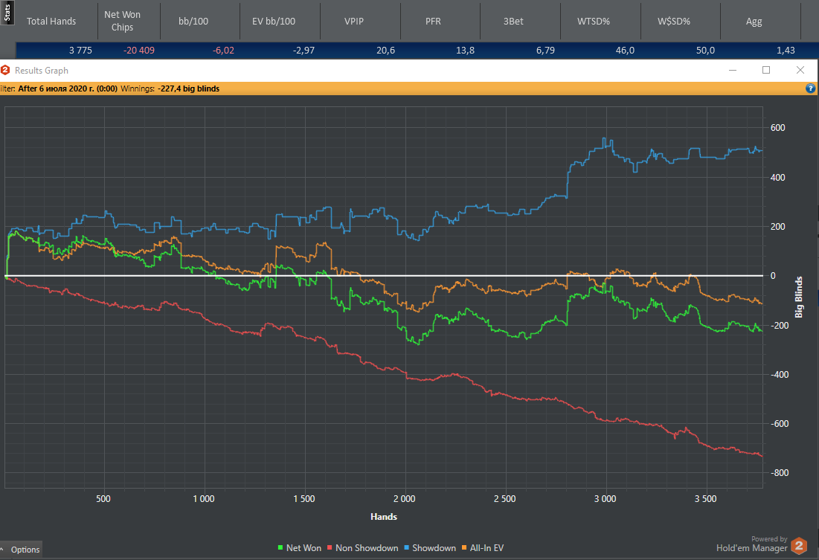Click the orange All-In EV color swatch

click(464, 548)
